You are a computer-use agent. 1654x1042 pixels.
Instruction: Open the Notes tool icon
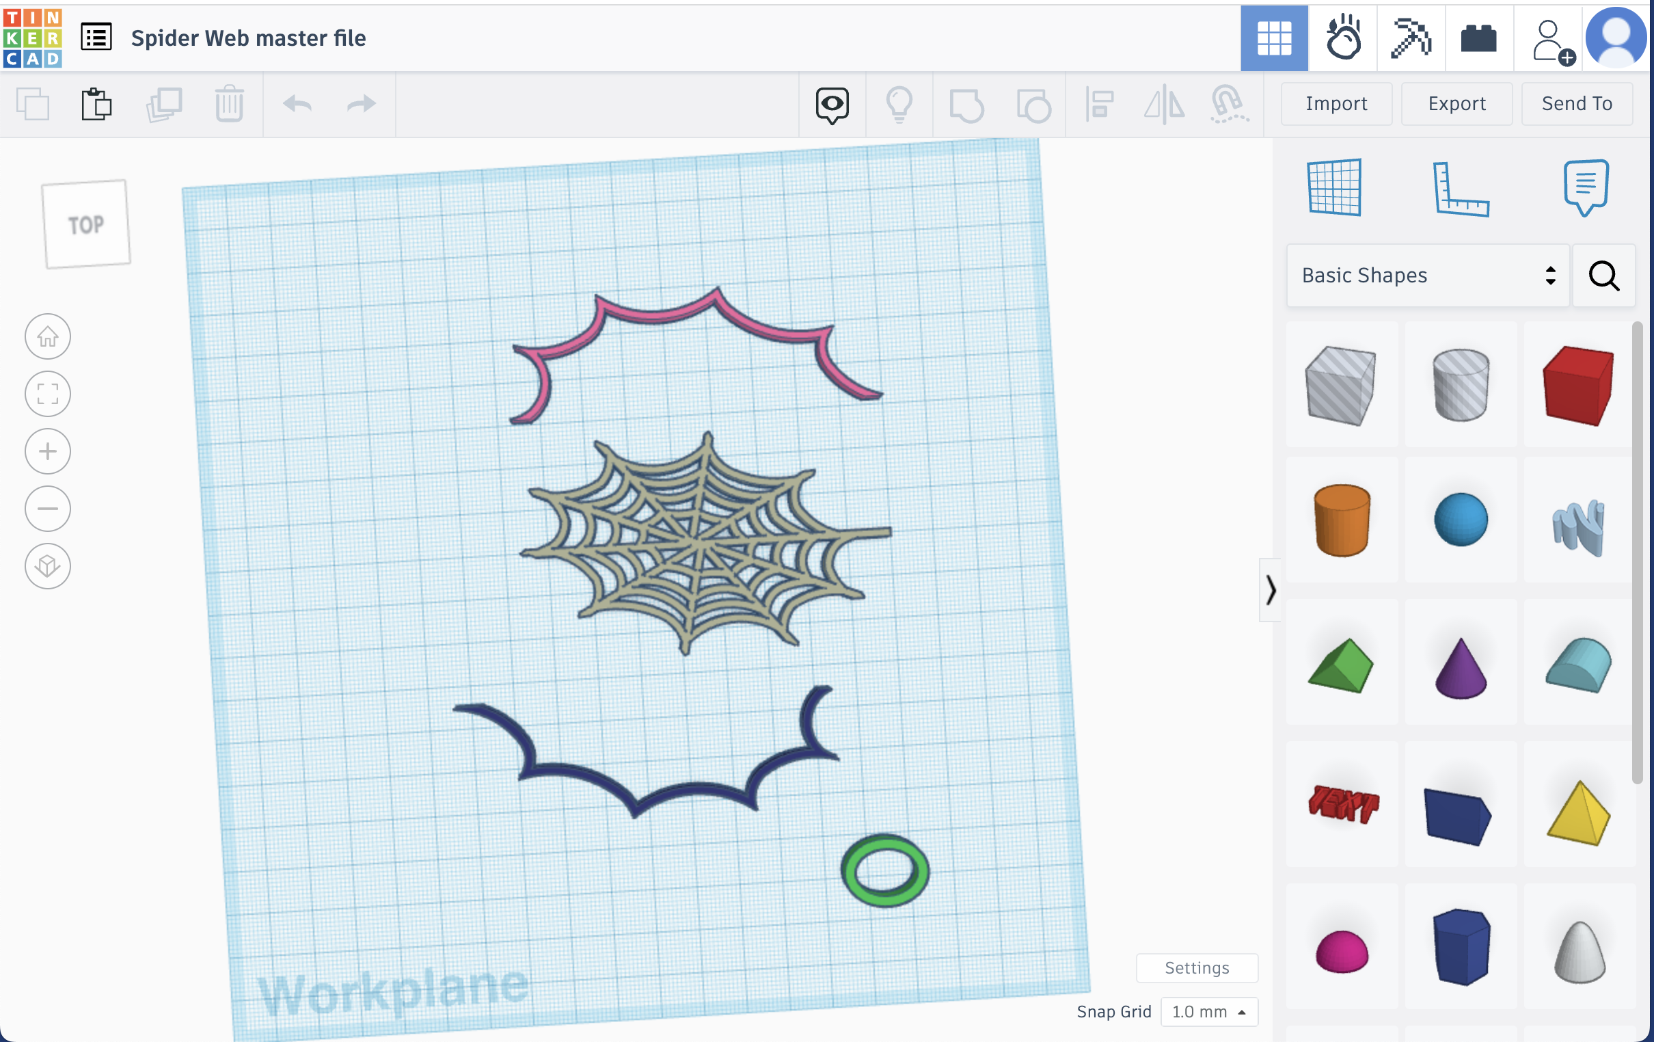point(1586,187)
